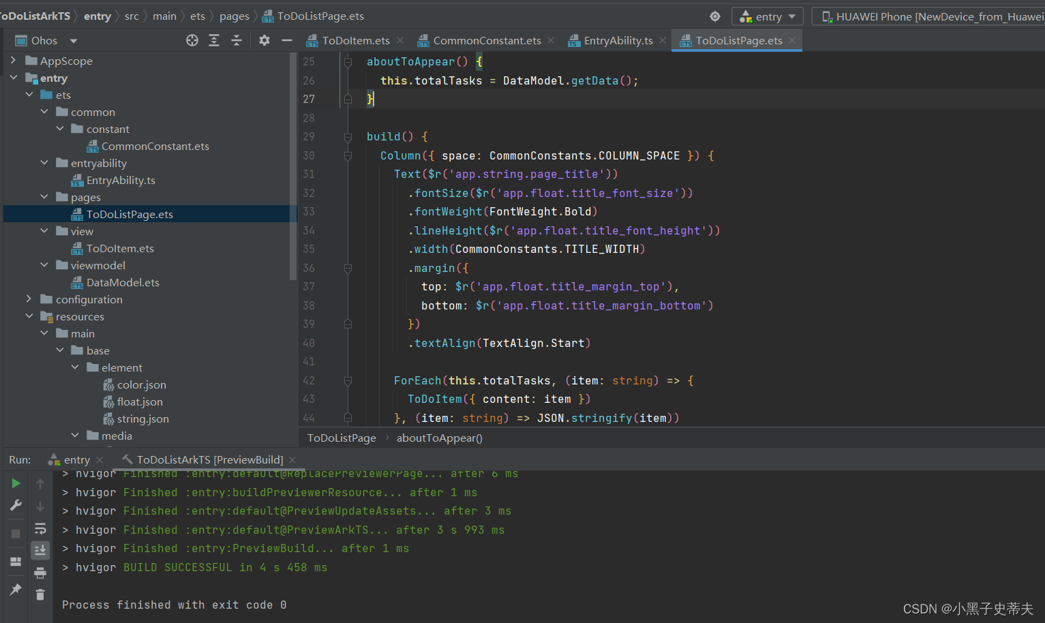
Task: Toggle soft-wrap in Run output
Action: (x=40, y=528)
